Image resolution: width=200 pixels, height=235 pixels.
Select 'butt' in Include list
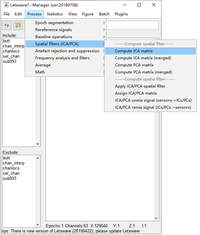tap(6, 41)
